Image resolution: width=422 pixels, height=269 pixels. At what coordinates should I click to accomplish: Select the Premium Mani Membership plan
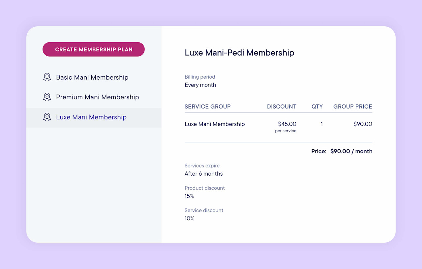[x=98, y=97]
